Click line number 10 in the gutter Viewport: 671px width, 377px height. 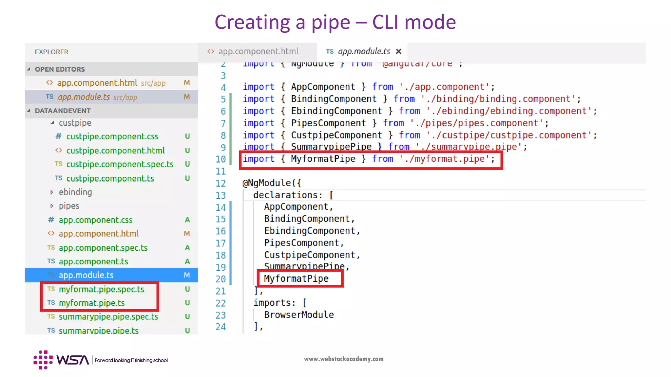(x=220, y=159)
